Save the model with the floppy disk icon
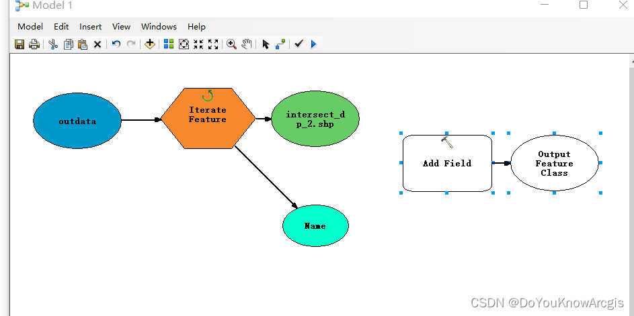634x316 pixels. [x=19, y=44]
